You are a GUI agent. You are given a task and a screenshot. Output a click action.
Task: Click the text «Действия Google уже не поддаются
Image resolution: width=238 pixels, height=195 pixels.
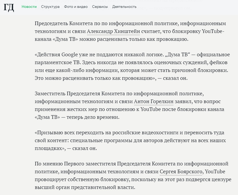(79, 55)
